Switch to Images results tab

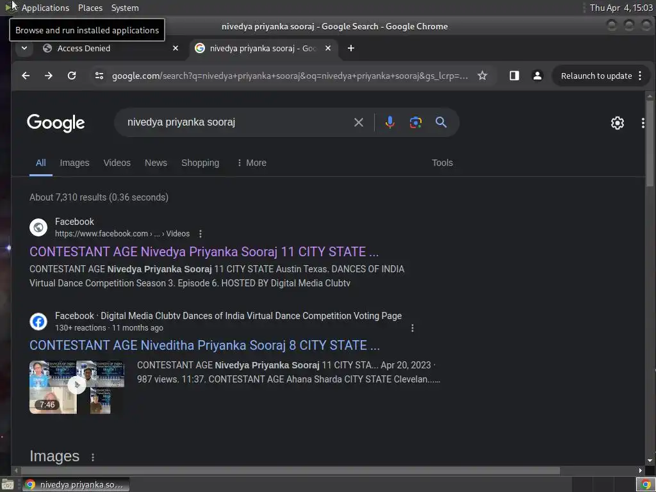click(x=74, y=163)
